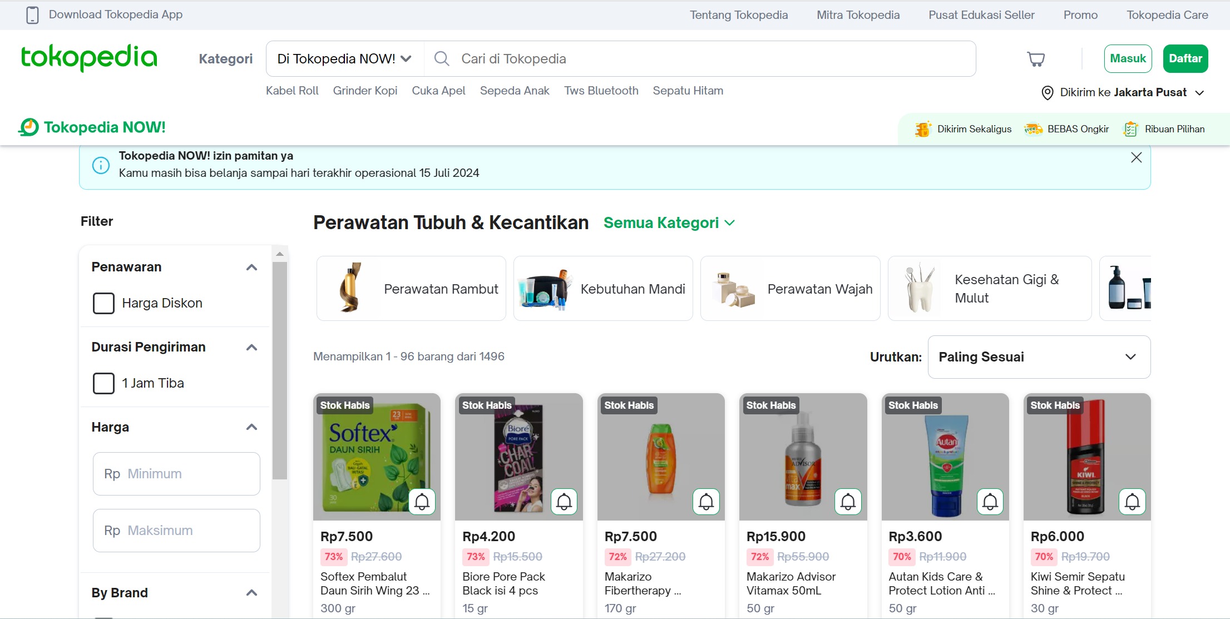Click the Sepeda Anak search suggestion
The image size is (1230, 619).
[x=515, y=91]
